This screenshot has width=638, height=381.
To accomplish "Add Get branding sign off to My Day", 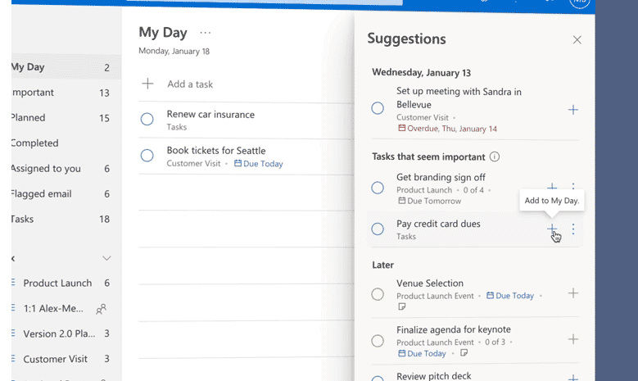I will coord(552,187).
